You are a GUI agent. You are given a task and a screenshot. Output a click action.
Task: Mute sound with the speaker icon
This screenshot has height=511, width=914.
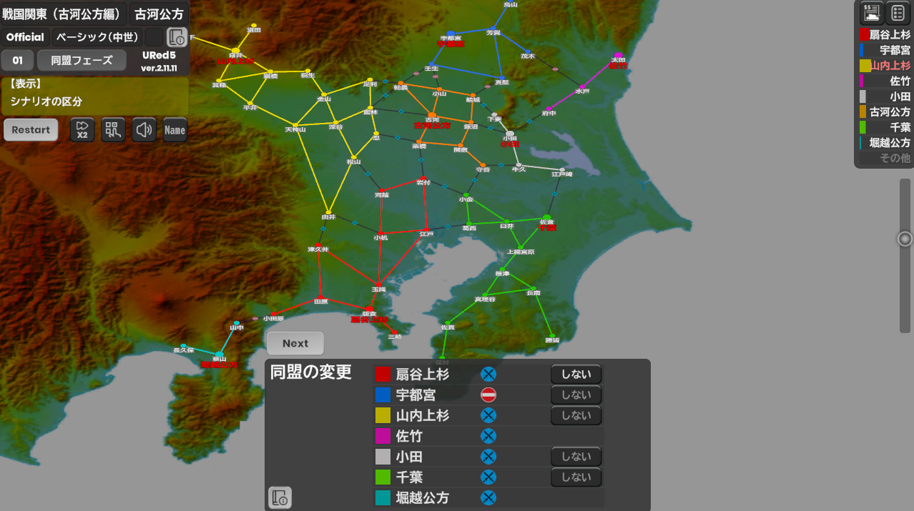pos(144,130)
